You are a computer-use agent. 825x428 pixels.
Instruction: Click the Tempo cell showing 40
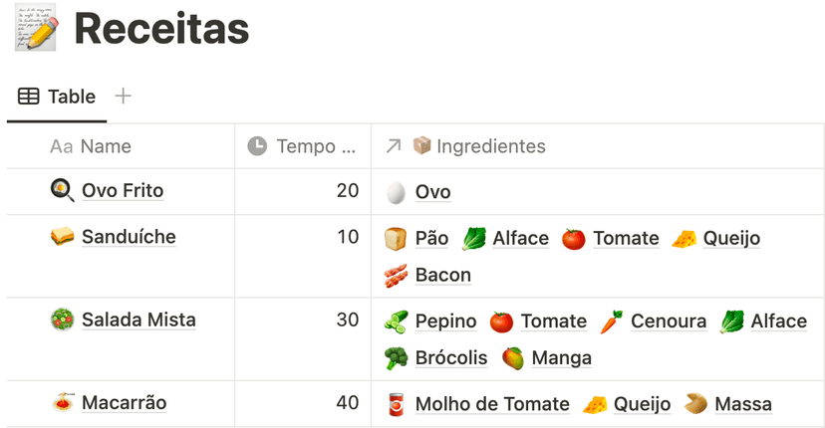click(x=303, y=403)
